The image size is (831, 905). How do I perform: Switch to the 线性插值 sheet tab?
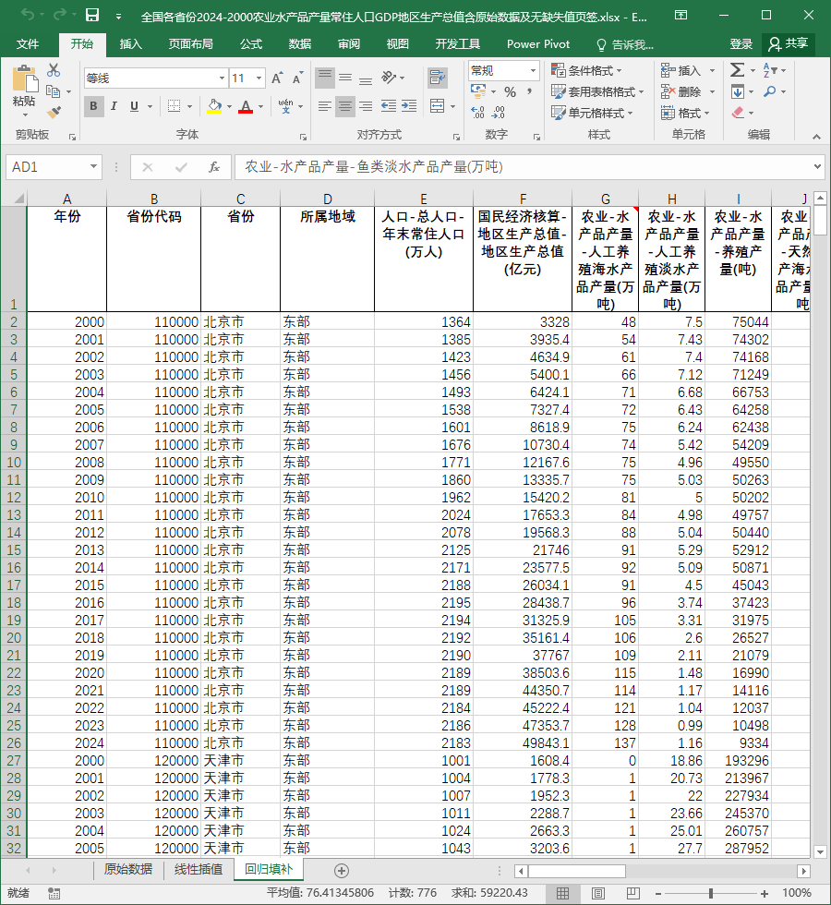(x=199, y=869)
